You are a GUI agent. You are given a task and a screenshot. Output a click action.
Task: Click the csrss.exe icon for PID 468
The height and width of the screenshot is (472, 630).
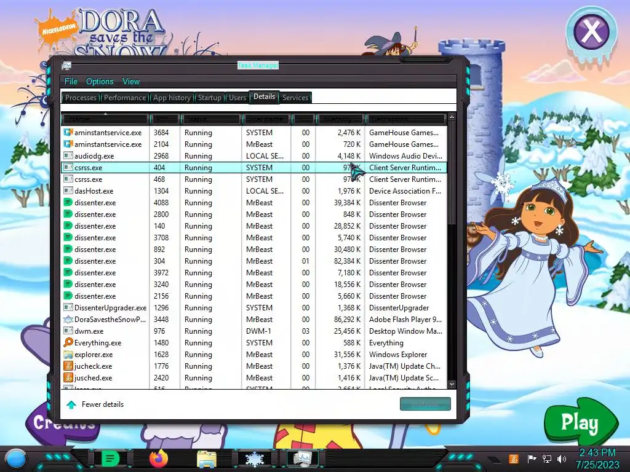[68, 179]
